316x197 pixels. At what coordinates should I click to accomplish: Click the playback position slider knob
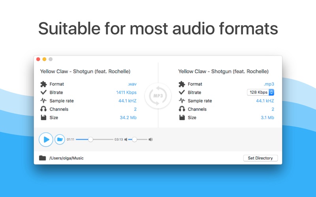pos(90,139)
